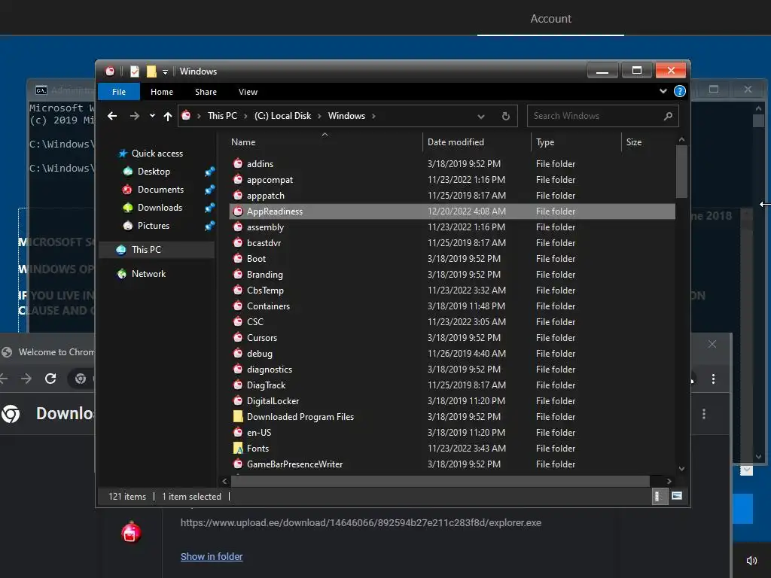Open the View ribbon tab
Image resolution: width=771 pixels, height=578 pixels.
[x=248, y=92]
